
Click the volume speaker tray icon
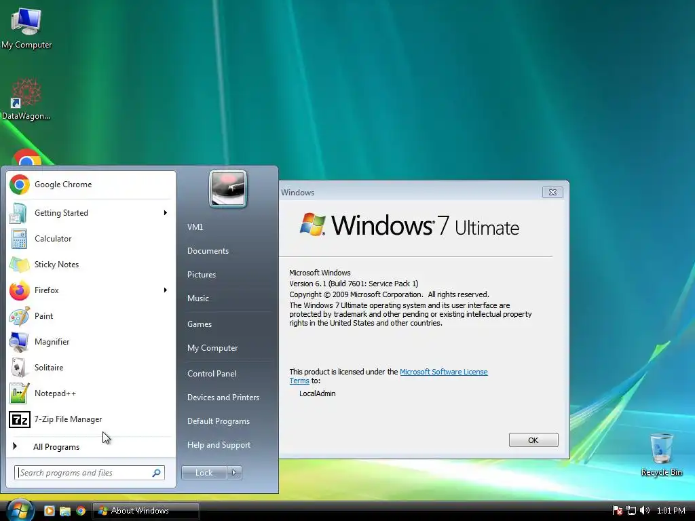[x=645, y=510]
